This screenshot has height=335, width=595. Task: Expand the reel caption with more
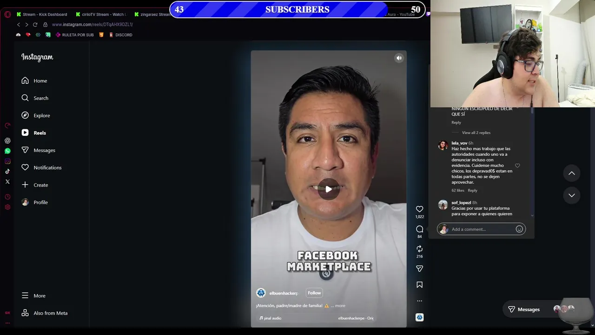pyautogui.click(x=340, y=306)
